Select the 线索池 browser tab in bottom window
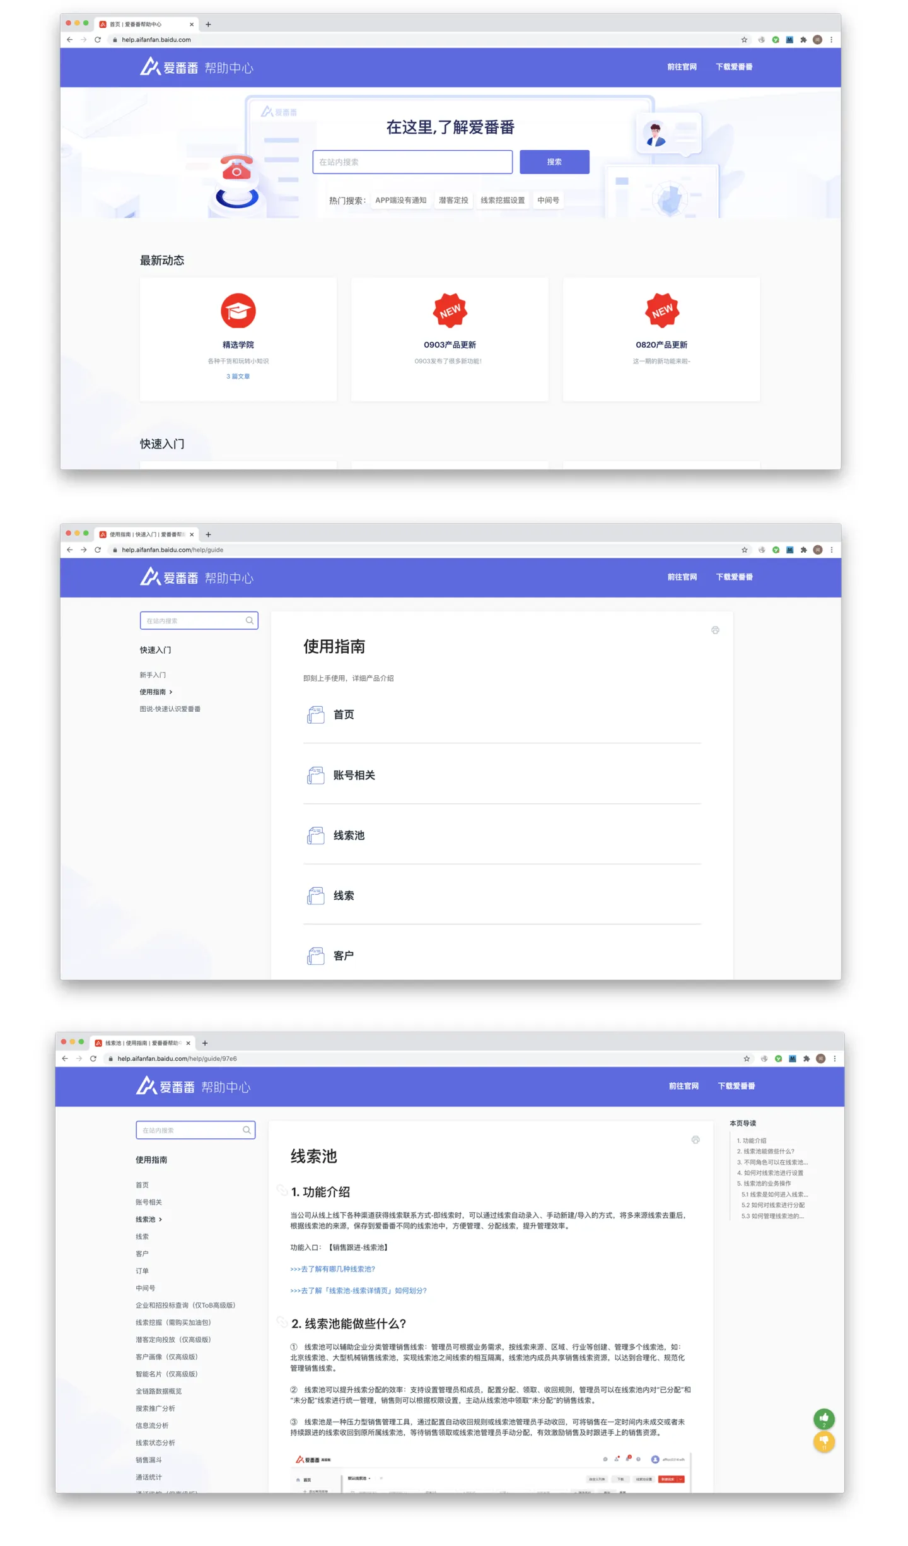 tap(142, 1043)
